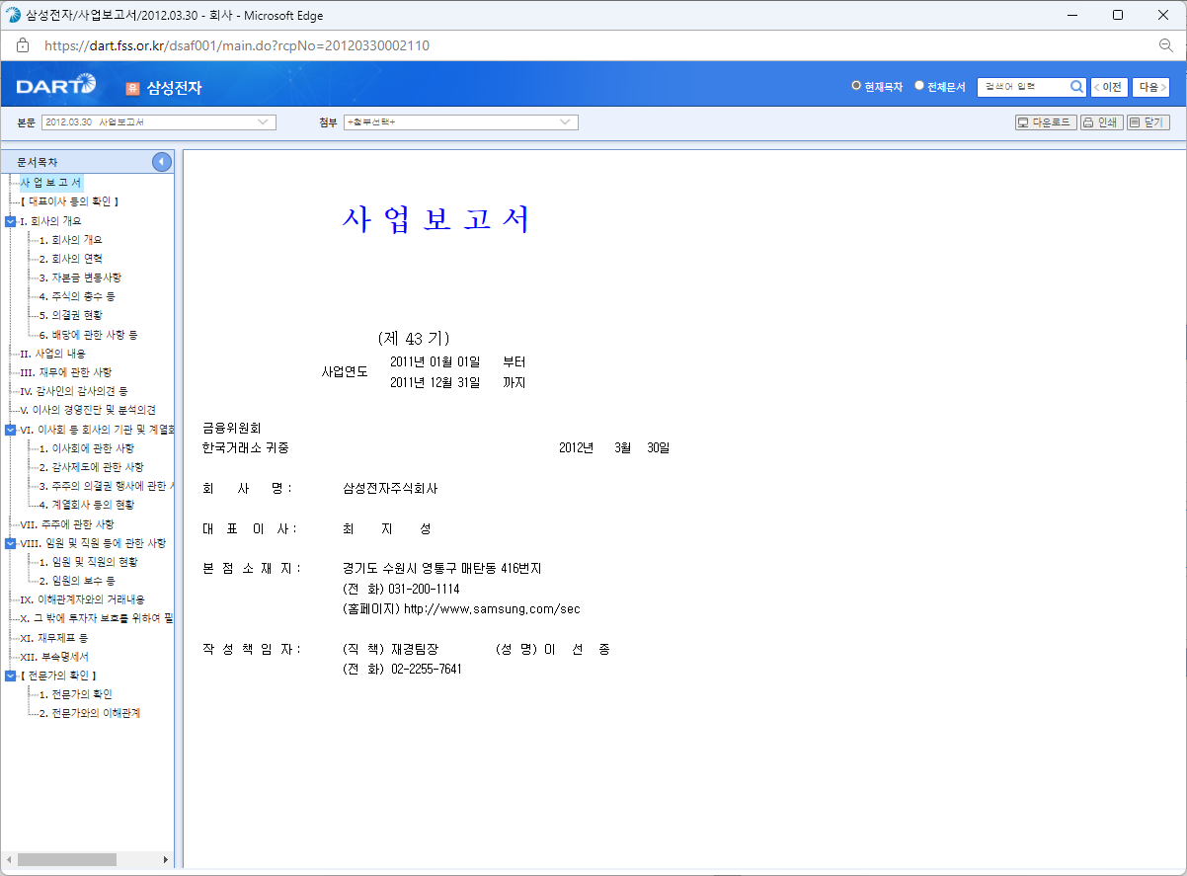
Task: Click the 사 업 보 고 서 blue title
Action: [436, 219]
